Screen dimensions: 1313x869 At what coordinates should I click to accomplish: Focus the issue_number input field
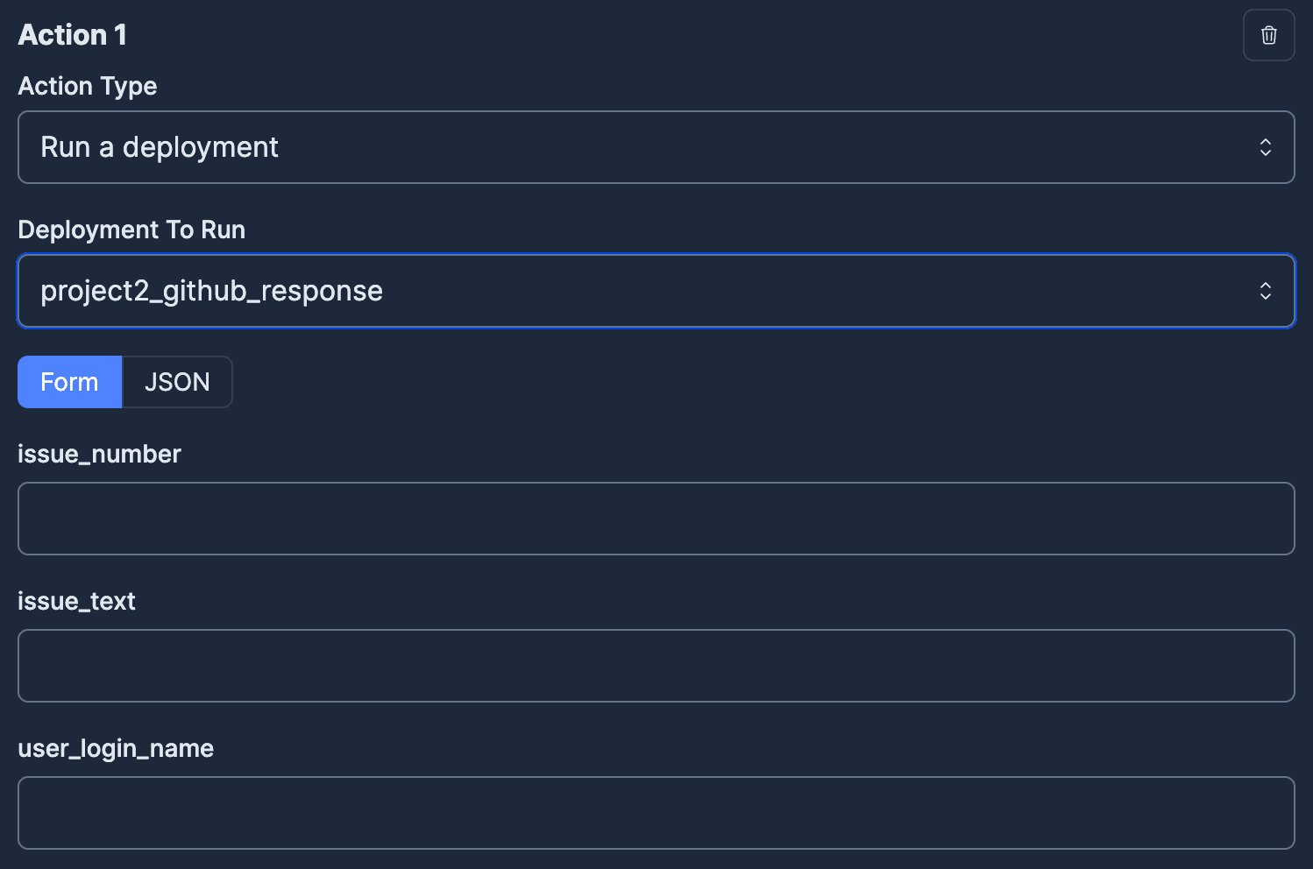tap(656, 519)
